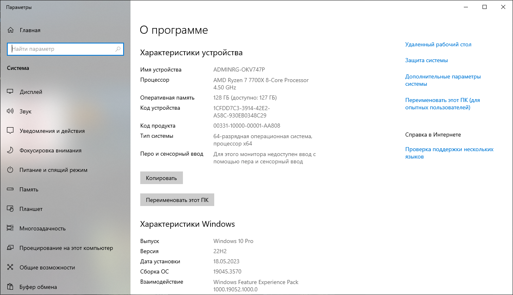
Task: Click the Звук speaker icon
Action: [11, 111]
